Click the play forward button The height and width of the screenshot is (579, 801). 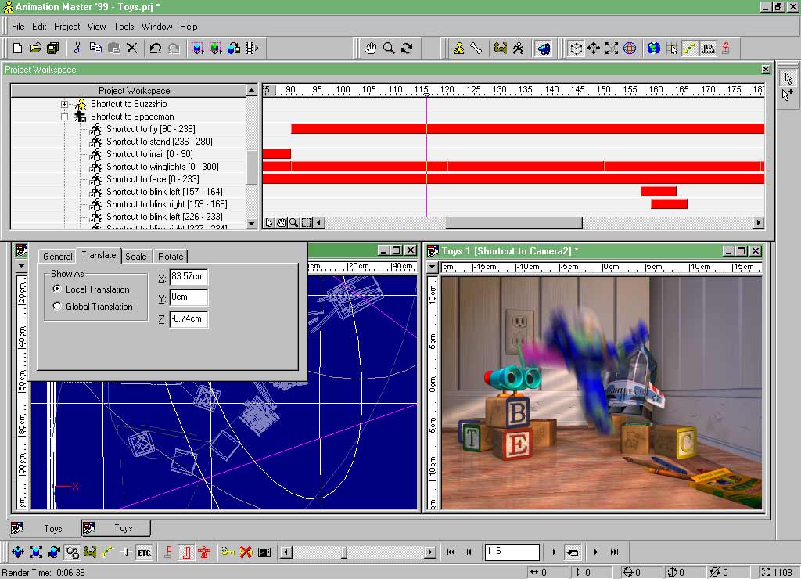click(555, 552)
